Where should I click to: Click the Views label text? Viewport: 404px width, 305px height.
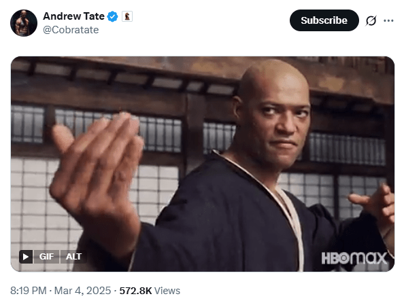[x=167, y=291]
